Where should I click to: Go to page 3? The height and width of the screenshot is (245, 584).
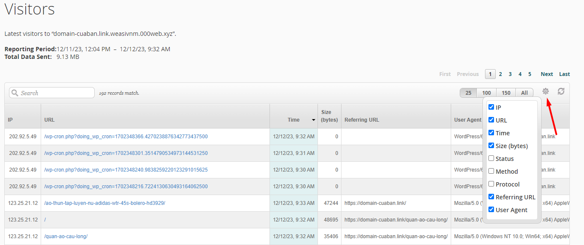pos(510,74)
